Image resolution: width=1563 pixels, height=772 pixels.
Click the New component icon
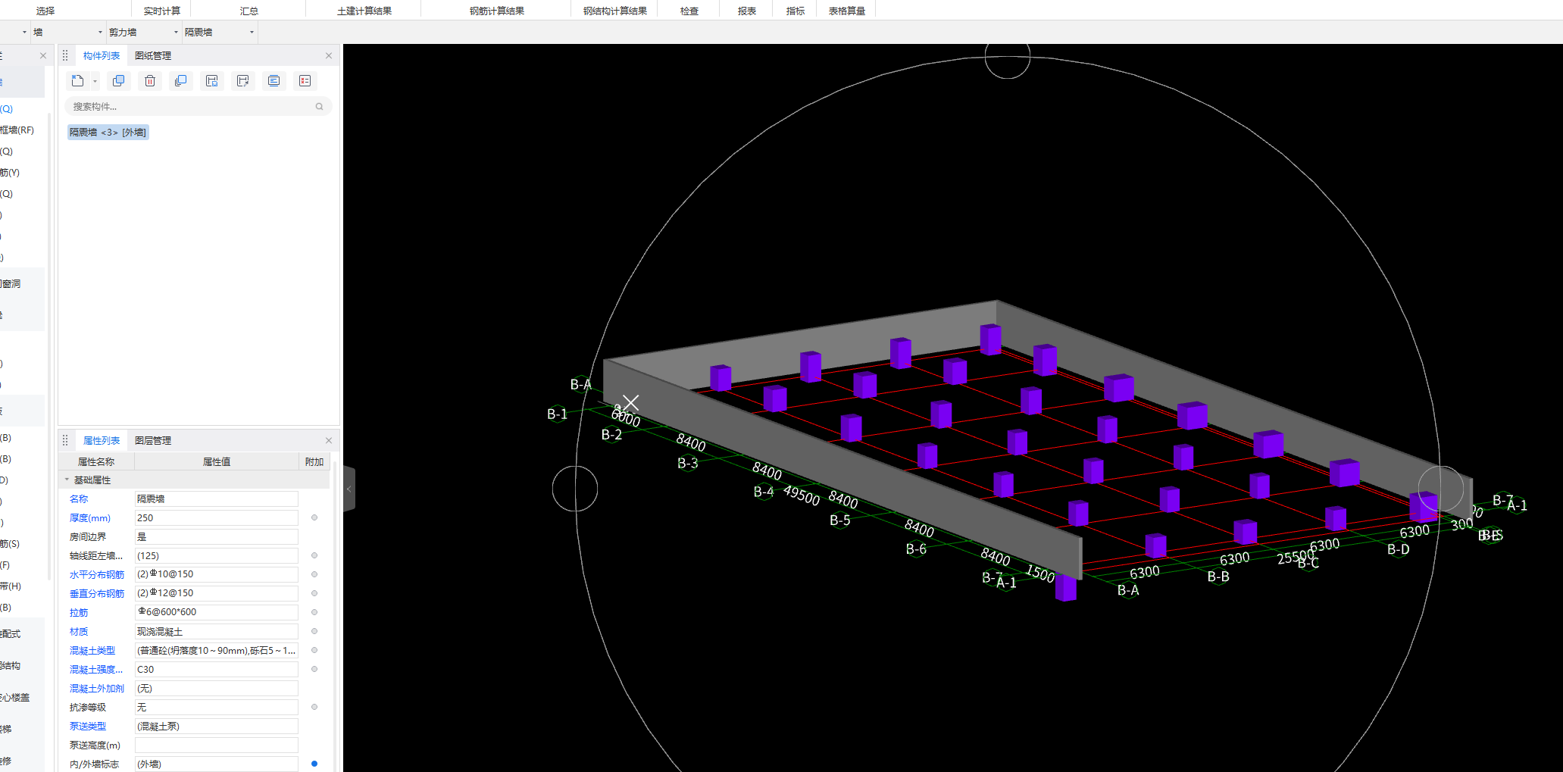[x=77, y=81]
